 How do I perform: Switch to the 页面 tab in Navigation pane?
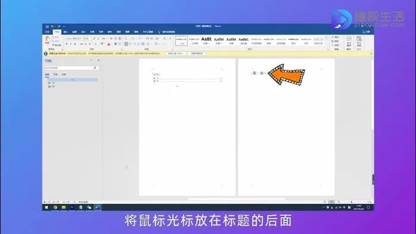coord(55,75)
